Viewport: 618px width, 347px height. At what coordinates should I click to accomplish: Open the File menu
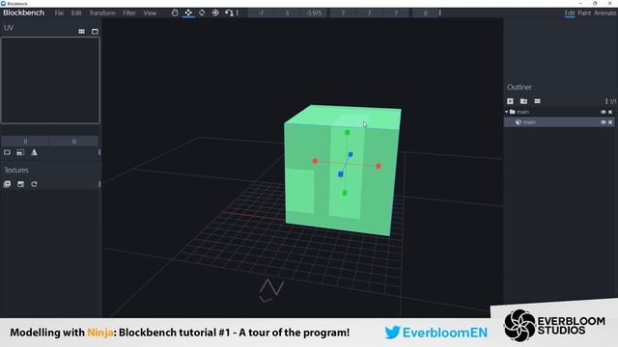[x=59, y=13]
